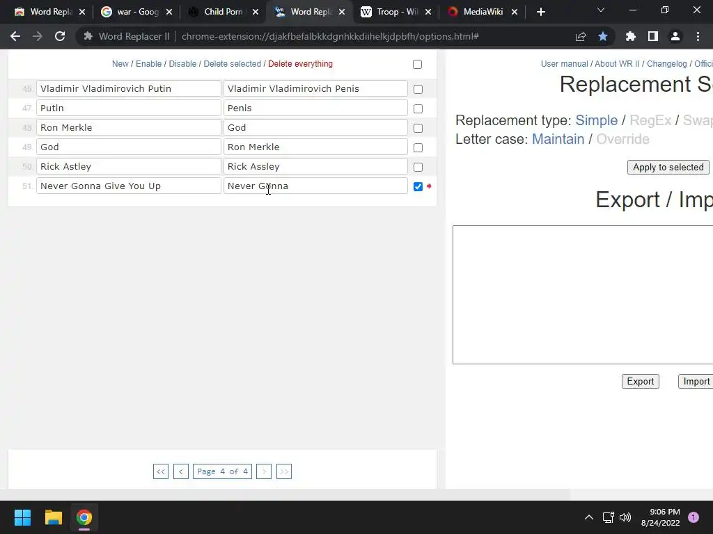The width and height of the screenshot is (713, 534).
Task: Click the Never Gonna Give You Up field
Action: [129, 186]
